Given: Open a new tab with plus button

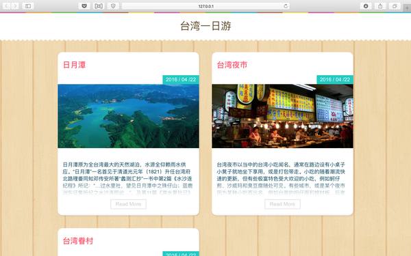Looking at the screenshot, I should (407, 8).
